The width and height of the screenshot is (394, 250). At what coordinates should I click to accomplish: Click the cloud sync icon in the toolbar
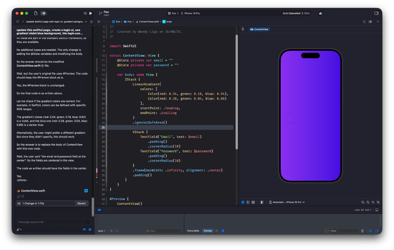pos(321,13)
